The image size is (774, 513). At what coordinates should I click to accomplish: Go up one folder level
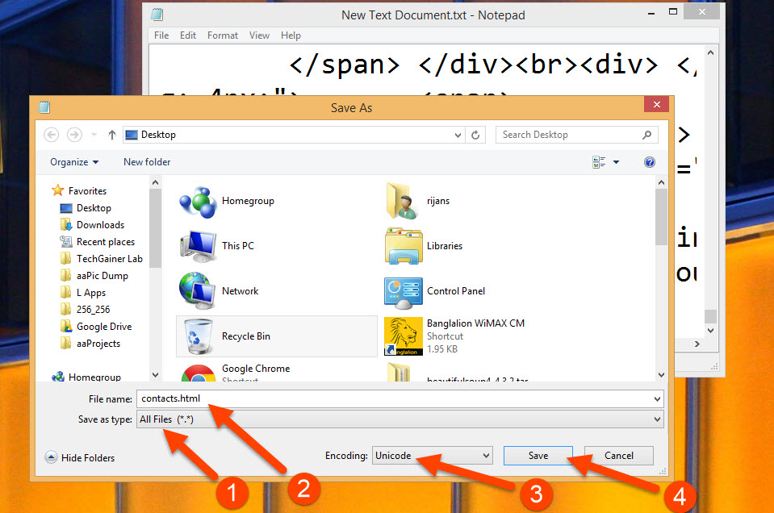[x=111, y=135]
